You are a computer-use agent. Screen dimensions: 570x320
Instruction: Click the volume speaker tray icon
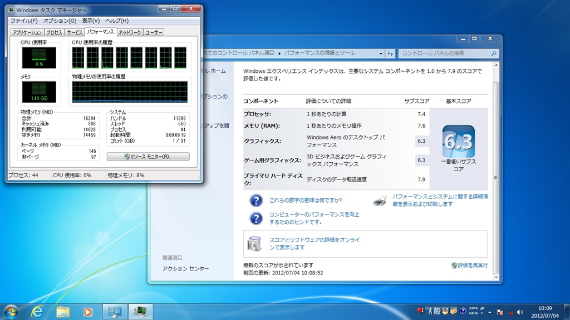coord(520,312)
